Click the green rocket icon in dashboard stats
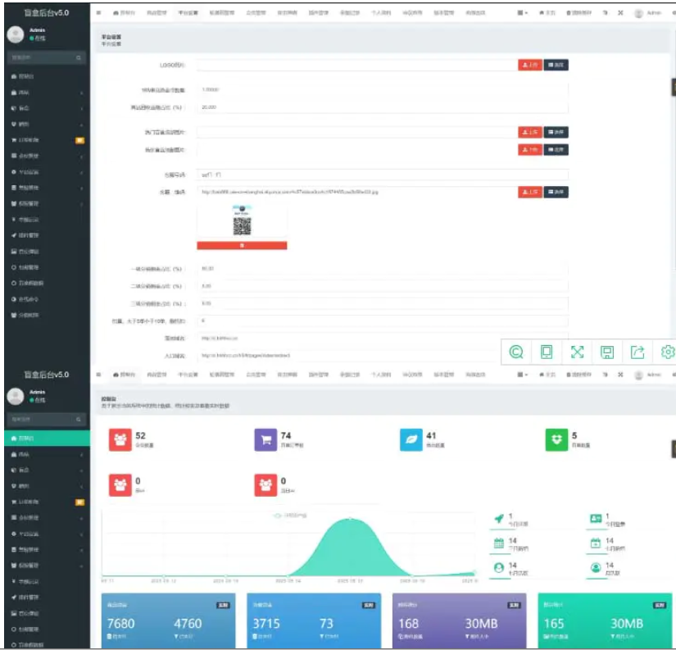The height and width of the screenshot is (650, 676). pyautogui.click(x=499, y=519)
